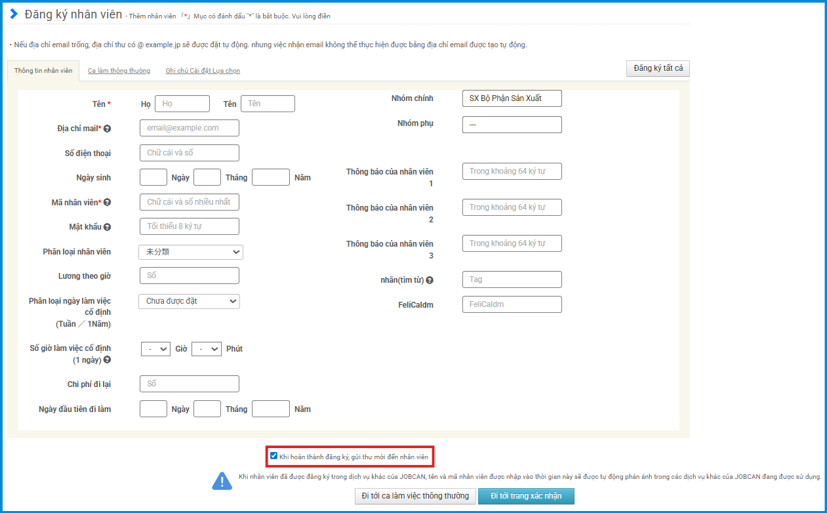
Task: Focus the Lương theo giờ input field
Action: pos(189,276)
